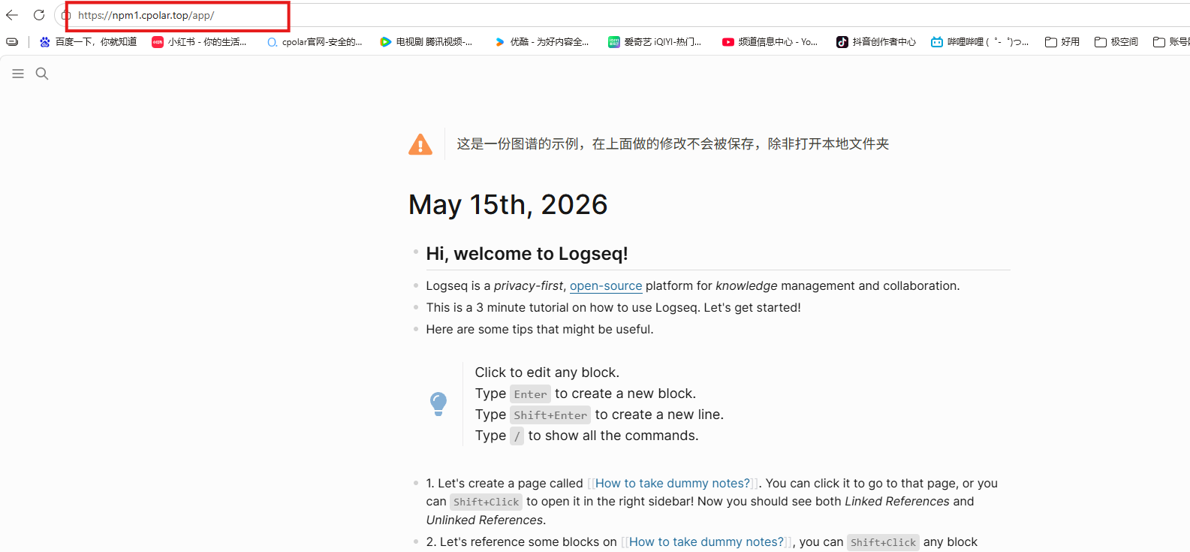Click the May 15th, 2026 page title

tap(508, 204)
